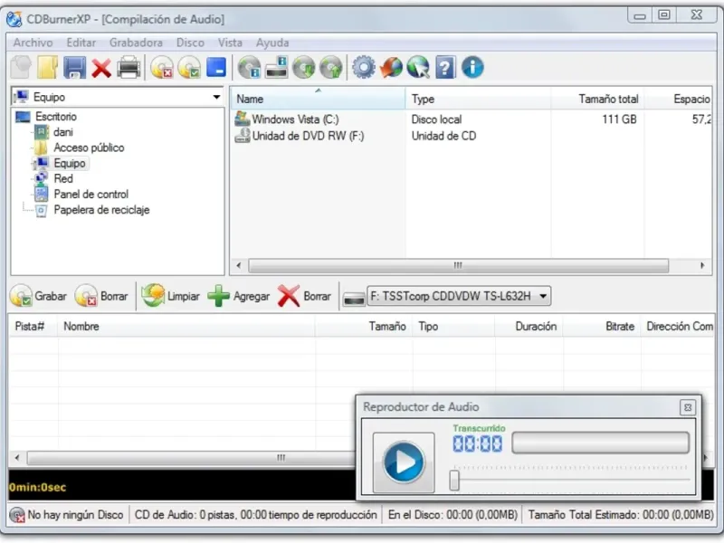Click the No hay ningún Disco status icon
This screenshot has width=724, height=543.
click(17, 515)
